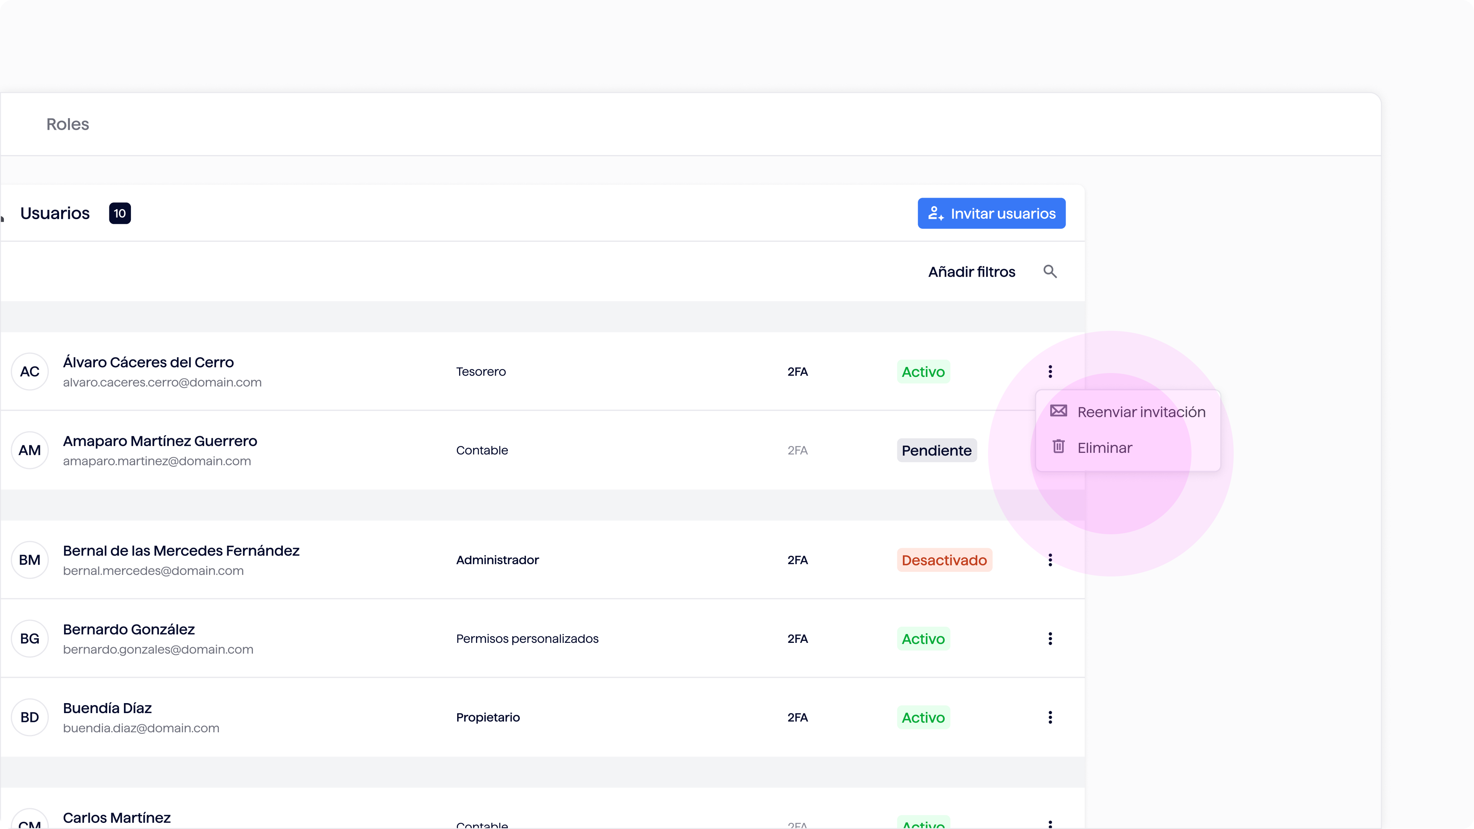Click the search magnifier icon
This screenshot has width=1474, height=829.
[1050, 271]
